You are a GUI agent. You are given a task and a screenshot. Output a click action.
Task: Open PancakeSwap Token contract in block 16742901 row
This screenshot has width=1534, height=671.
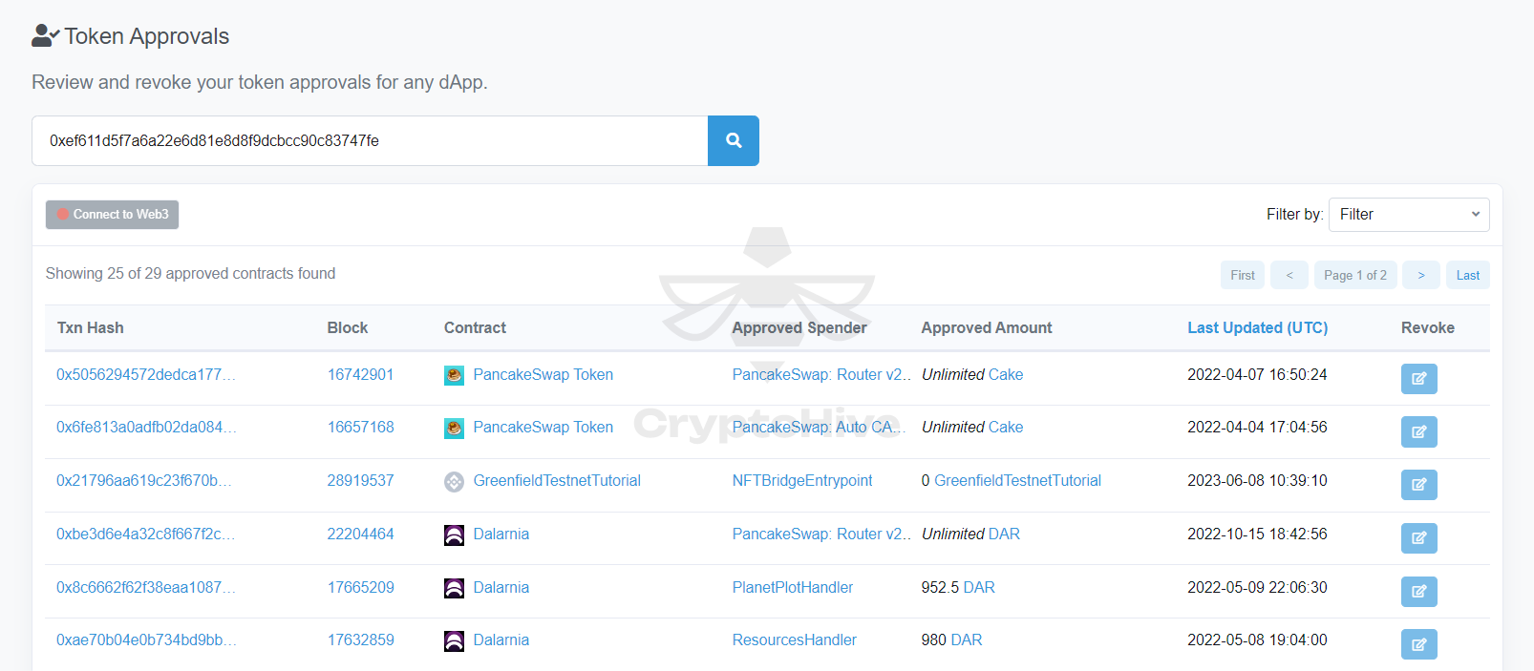coord(543,374)
